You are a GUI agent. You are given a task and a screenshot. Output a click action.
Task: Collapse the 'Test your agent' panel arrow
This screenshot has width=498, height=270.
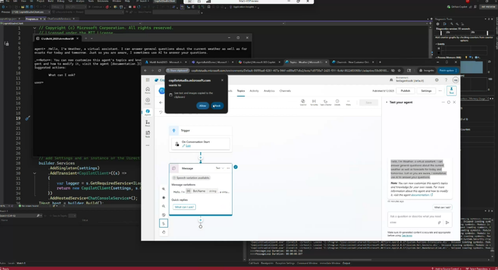click(387, 102)
